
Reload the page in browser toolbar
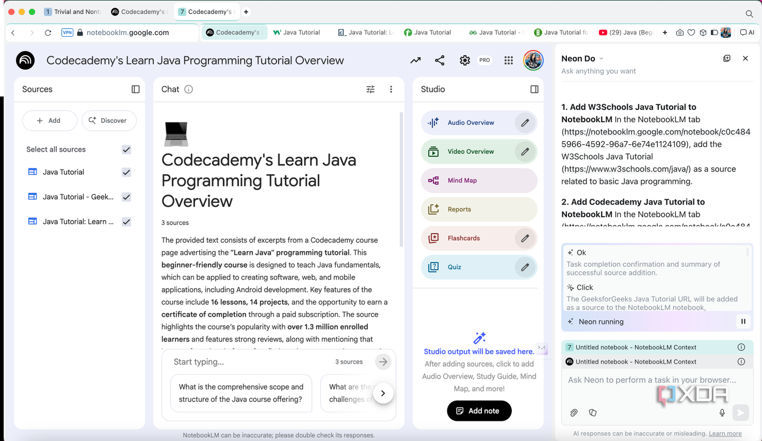48,32
